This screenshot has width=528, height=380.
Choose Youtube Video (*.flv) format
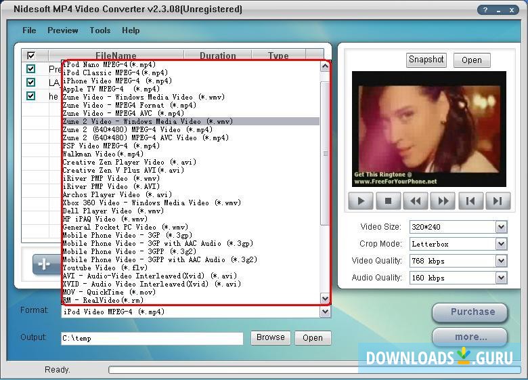pyautogui.click(x=191, y=268)
